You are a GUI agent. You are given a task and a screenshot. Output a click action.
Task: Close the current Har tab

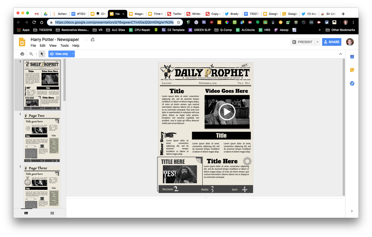(x=124, y=14)
